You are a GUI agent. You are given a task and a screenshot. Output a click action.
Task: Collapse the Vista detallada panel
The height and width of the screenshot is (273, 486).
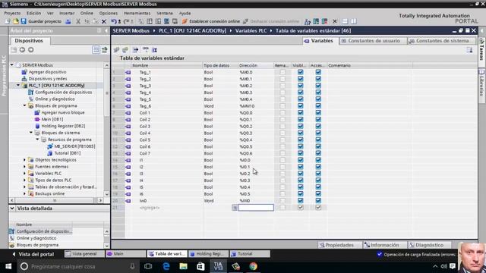tap(12, 209)
